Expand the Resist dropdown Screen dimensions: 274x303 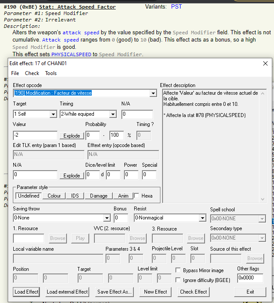pyautogui.click(x=202, y=218)
